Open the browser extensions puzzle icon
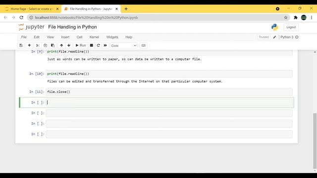Screen dimensions: 317x178 pyautogui.click(x=296, y=18)
